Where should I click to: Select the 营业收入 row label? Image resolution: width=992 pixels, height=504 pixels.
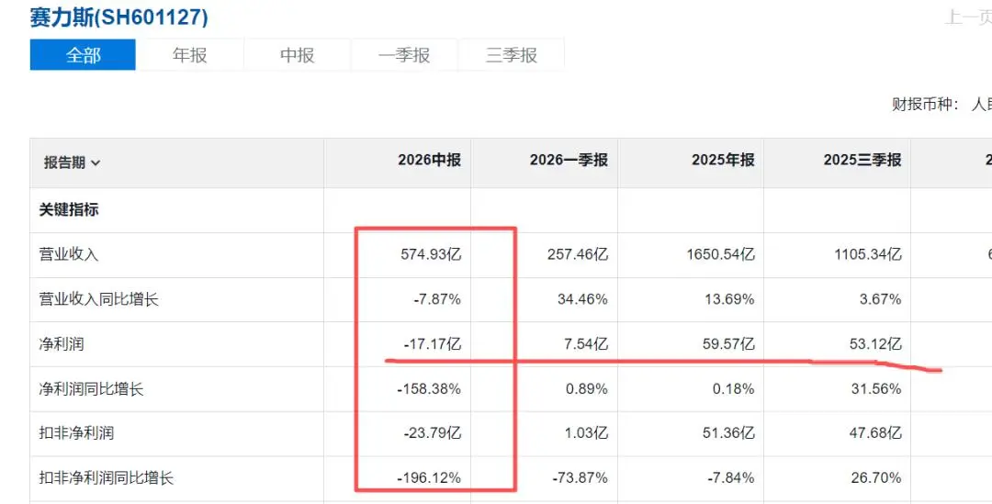(68, 254)
